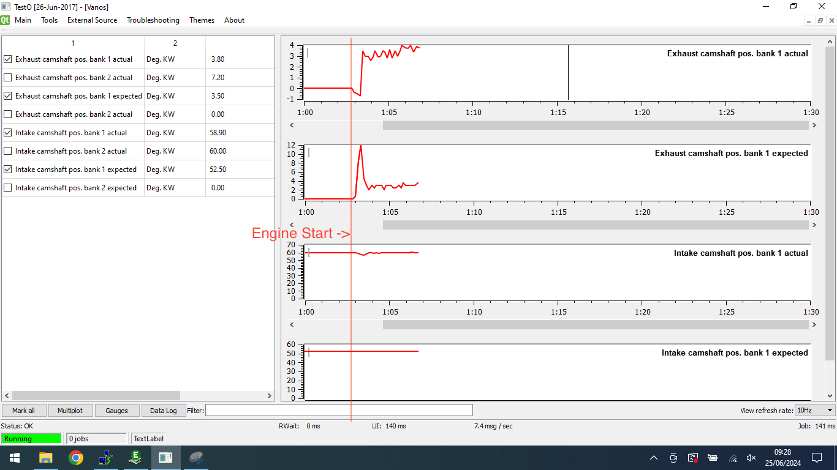Click the battery status tray icon
Screen dimensions: 837x470
[713, 458]
